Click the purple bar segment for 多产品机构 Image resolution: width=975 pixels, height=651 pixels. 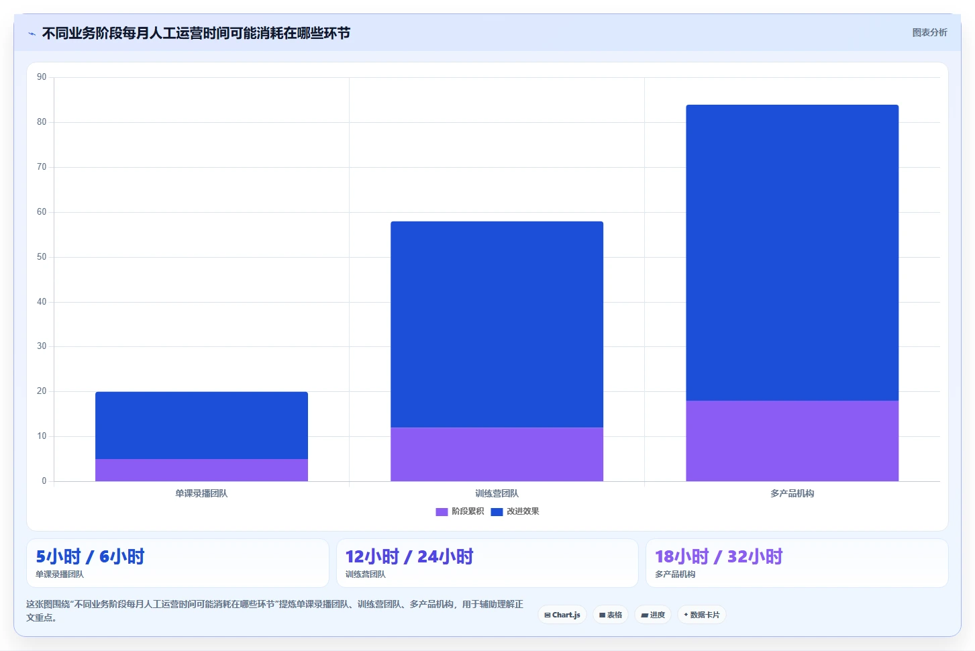tap(792, 441)
